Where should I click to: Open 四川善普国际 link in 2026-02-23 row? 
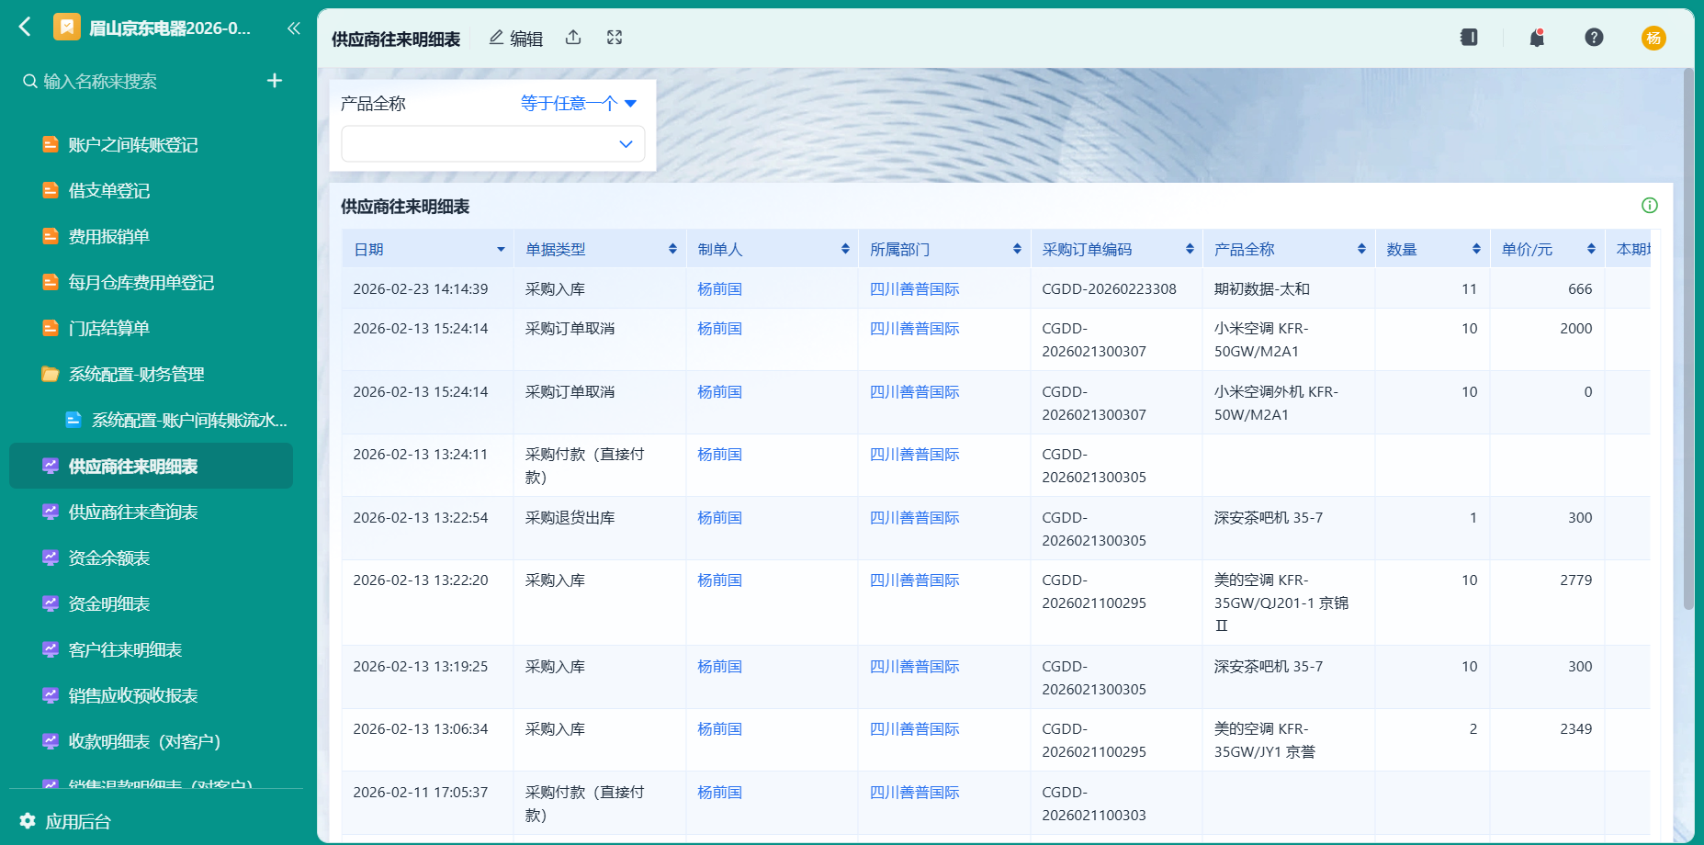(914, 288)
